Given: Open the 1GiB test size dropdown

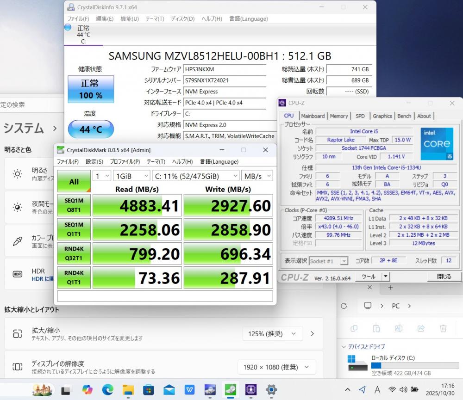Looking at the screenshot, I should tap(131, 176).
